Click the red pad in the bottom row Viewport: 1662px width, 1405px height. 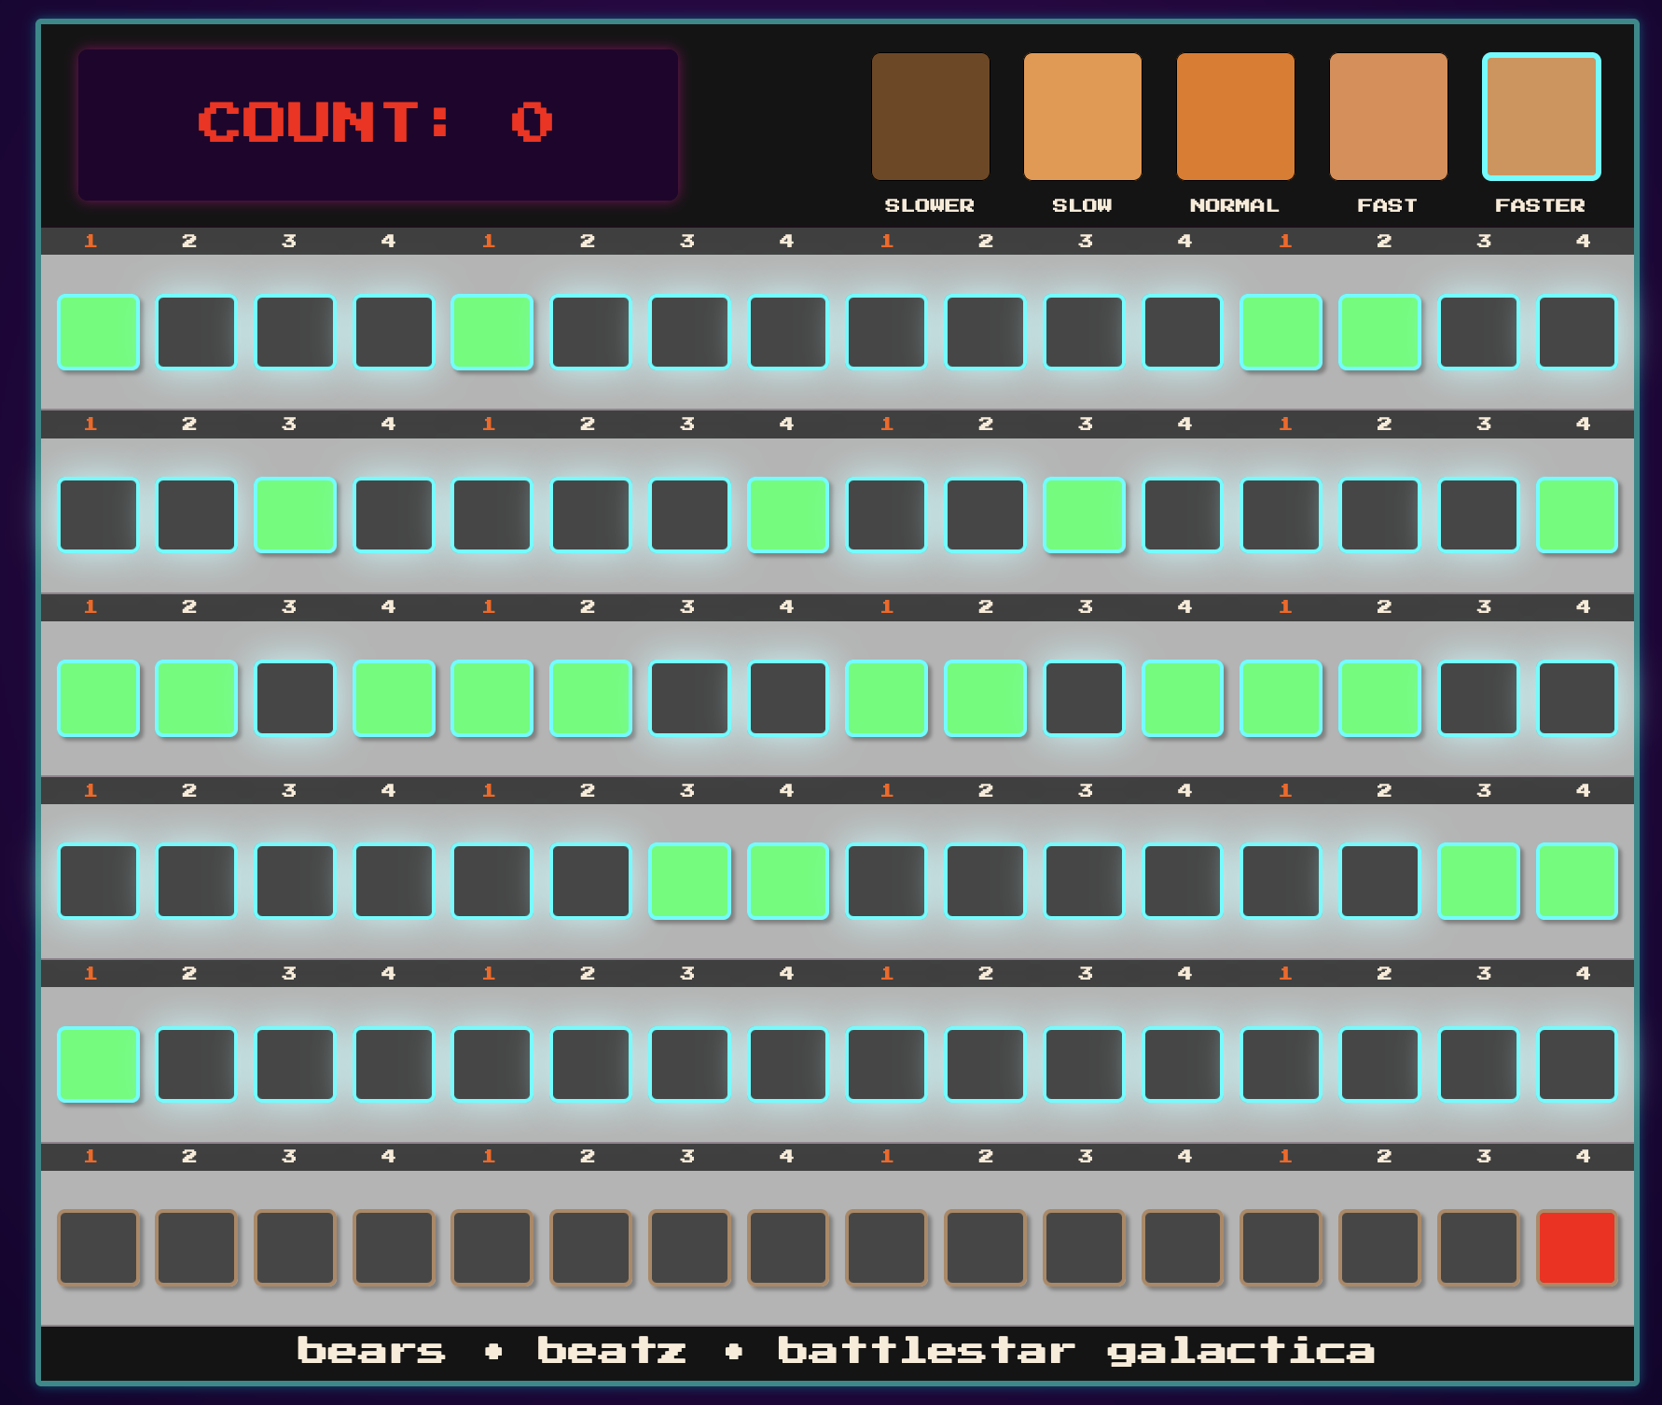click(x=1577, y=1247)
